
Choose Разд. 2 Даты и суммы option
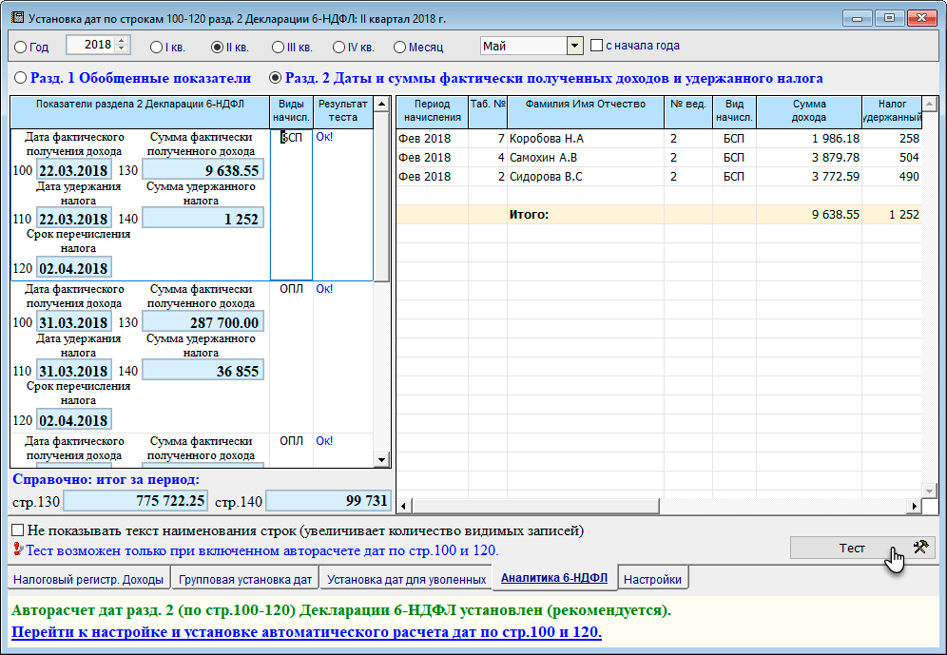pos(276,78)
